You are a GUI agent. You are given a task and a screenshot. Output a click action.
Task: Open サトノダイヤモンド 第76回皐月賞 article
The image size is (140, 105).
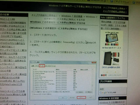[x=13, y=52]
